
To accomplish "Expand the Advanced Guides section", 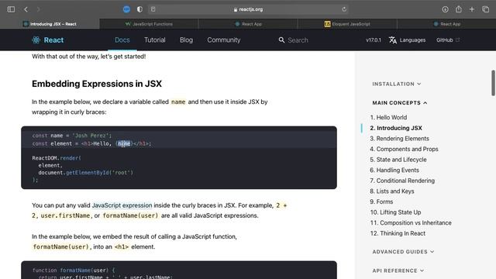I will point(403,252).
